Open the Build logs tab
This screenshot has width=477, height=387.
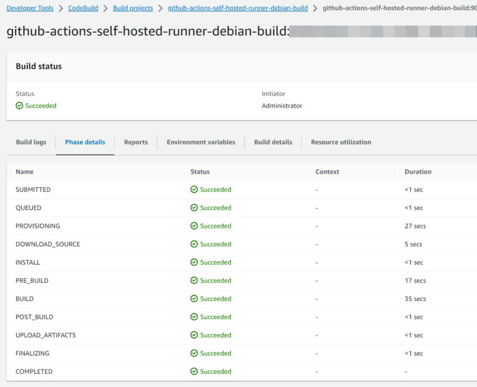tap(31, 142)
